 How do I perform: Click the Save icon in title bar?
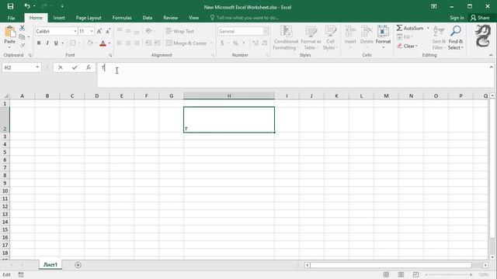pyautogui.click(x=10, y=6)
